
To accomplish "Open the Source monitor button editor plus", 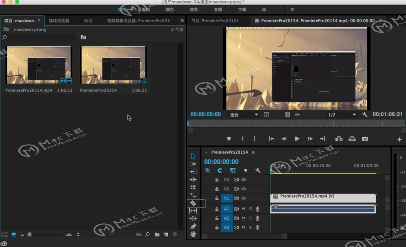I will (400, 139).
